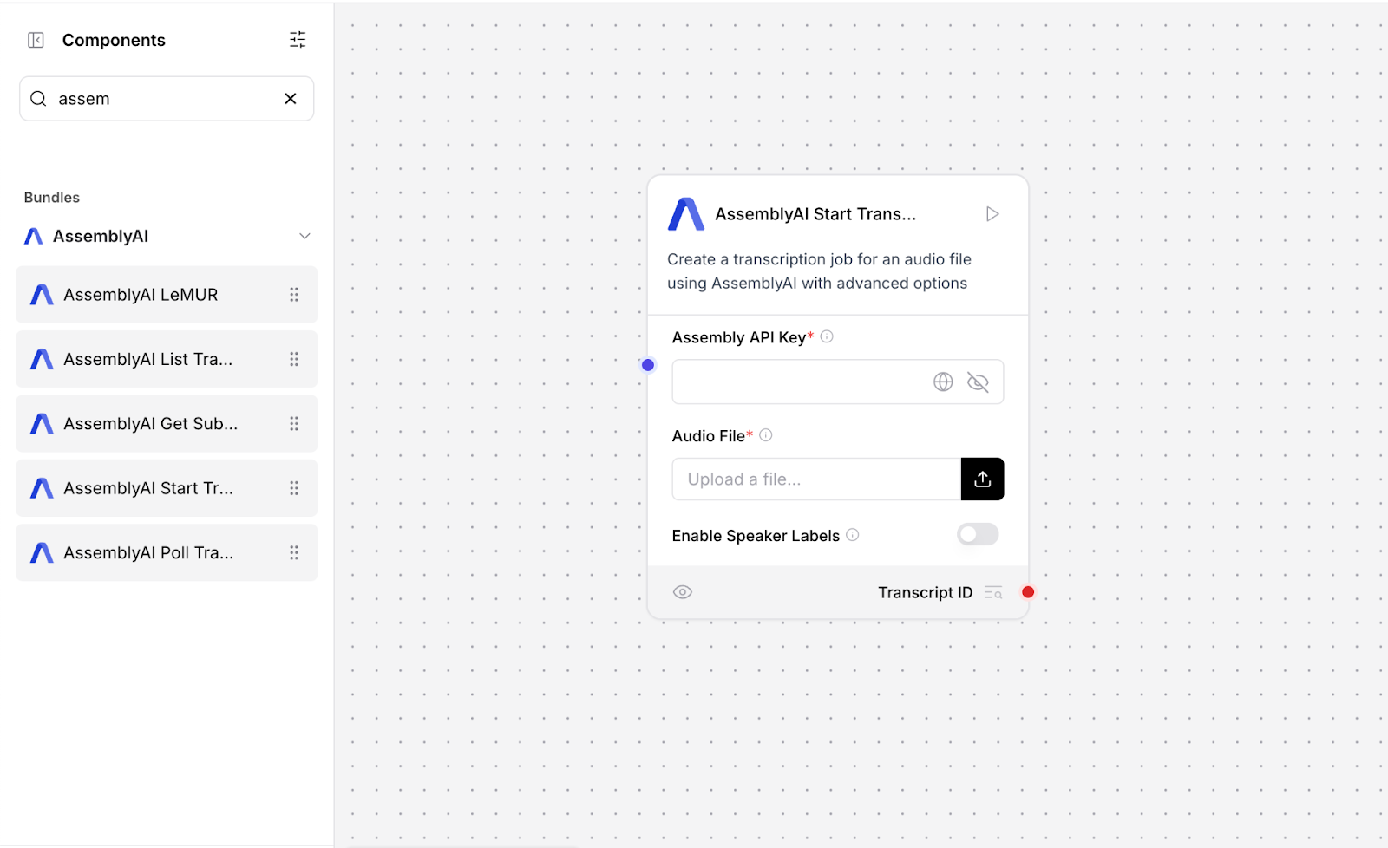Open global variables globe icon
The width and height of the screenshot is (1388, 848).
pos(943,382)
